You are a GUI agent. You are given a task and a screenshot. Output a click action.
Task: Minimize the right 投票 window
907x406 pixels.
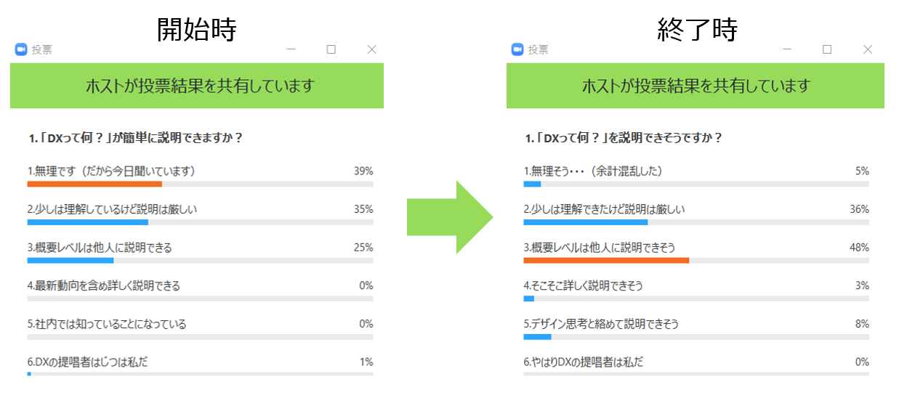(787, 49)
